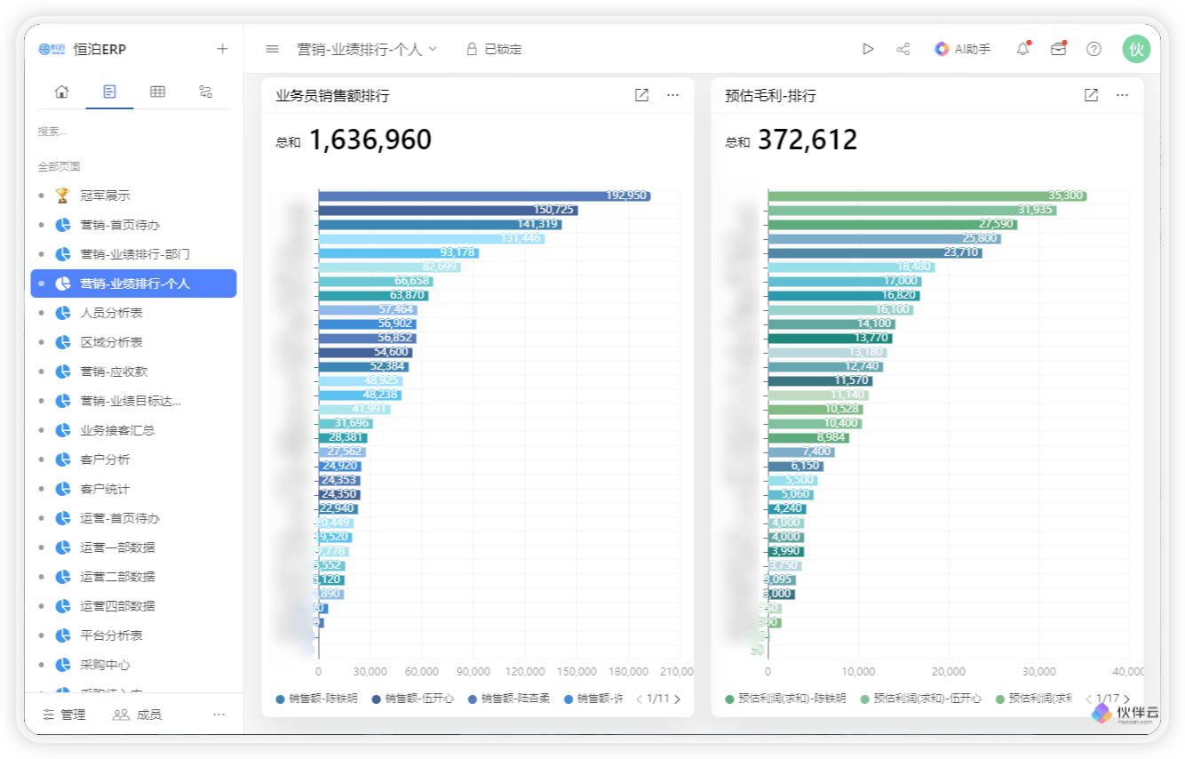The height and width of the screenshot is (759, 1185).
Task: Click the 31,935 bar in profit chart
Action: [912, 210]
